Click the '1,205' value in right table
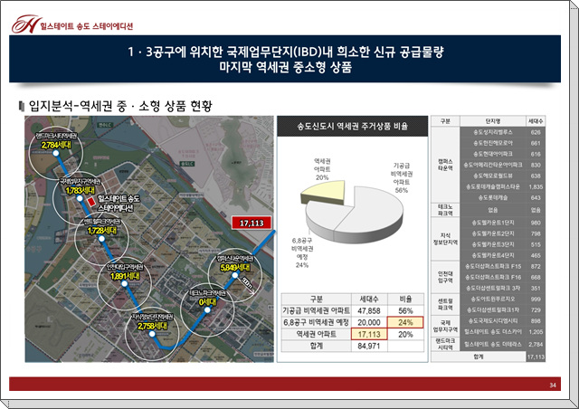Screen dimensions: 579x409 point(536,332)
